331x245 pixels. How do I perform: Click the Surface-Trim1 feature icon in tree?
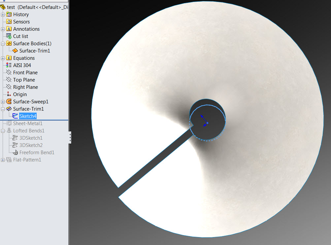click(x=9, y=109)
